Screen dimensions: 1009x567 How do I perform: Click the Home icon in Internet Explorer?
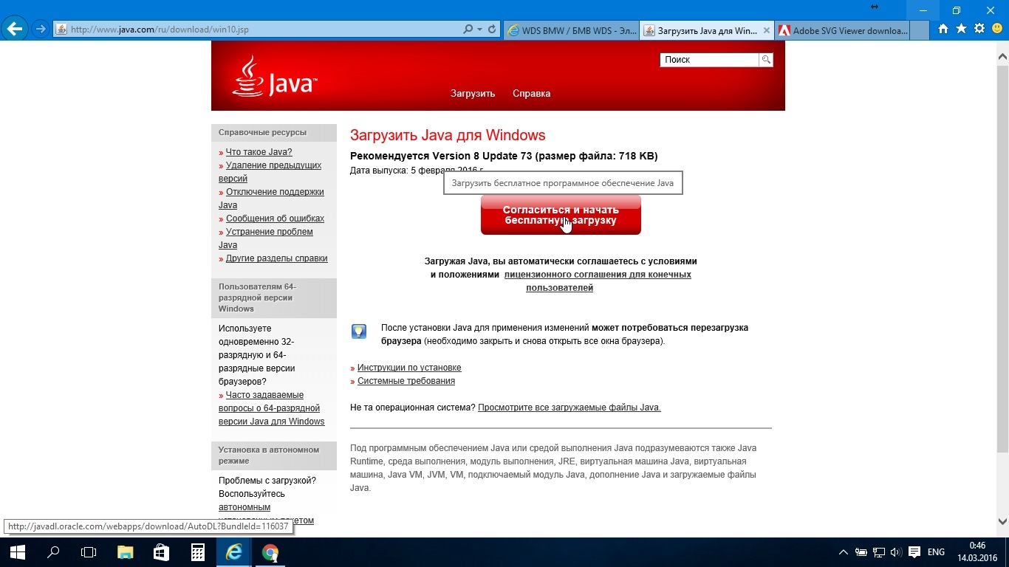click(x=943, y=29)
